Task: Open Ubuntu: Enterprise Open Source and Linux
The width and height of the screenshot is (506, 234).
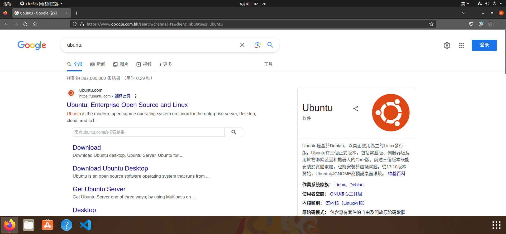Action: [127, 105]
